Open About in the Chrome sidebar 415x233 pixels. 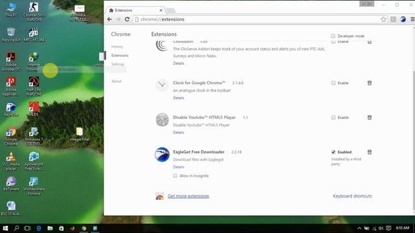point(116,82)
